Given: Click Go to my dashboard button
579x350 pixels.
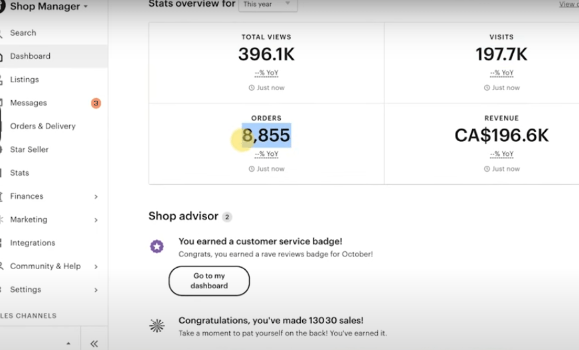Looking at the screenshot, I should coord(209,280).
